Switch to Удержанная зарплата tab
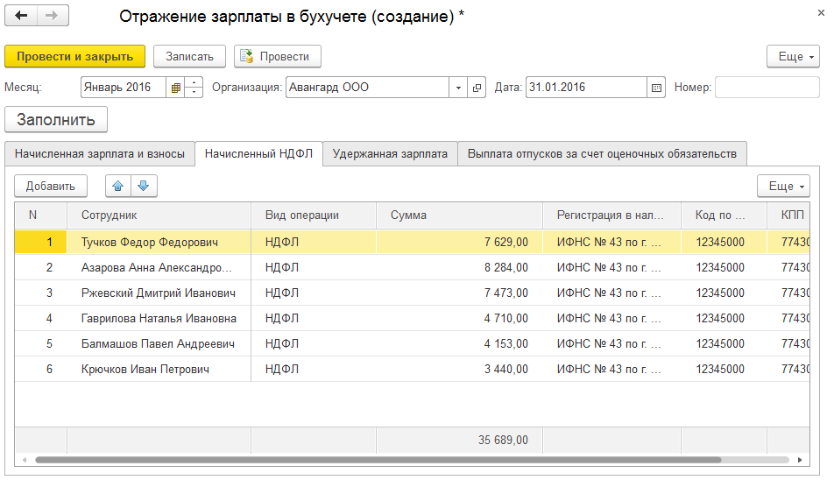This screenshot has width=834, height=480. coord(390,154)
